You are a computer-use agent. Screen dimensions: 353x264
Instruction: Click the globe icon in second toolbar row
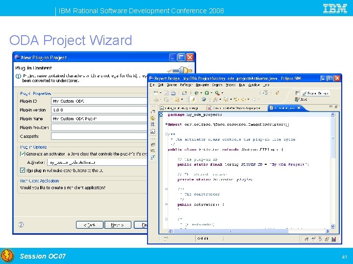(204, 99)
